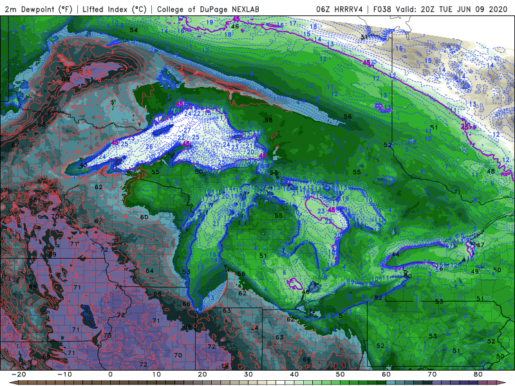Click the brown color bar segment below -10

[x=69, y=383]
